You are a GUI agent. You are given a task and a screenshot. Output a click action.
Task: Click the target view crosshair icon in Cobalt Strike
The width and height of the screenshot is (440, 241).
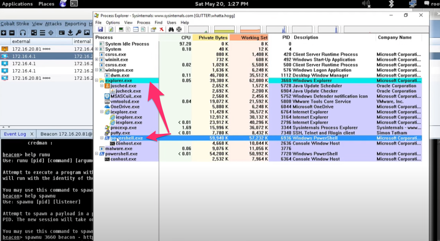pyautogui.click(x=51, y=33)
